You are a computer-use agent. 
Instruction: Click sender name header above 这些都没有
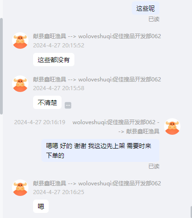97,36
